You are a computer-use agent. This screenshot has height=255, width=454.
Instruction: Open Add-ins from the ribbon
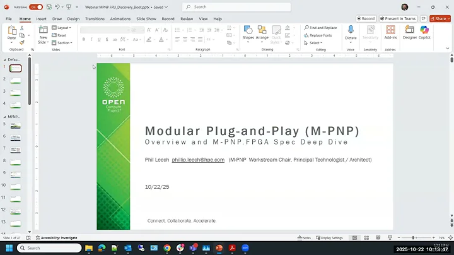390,32
